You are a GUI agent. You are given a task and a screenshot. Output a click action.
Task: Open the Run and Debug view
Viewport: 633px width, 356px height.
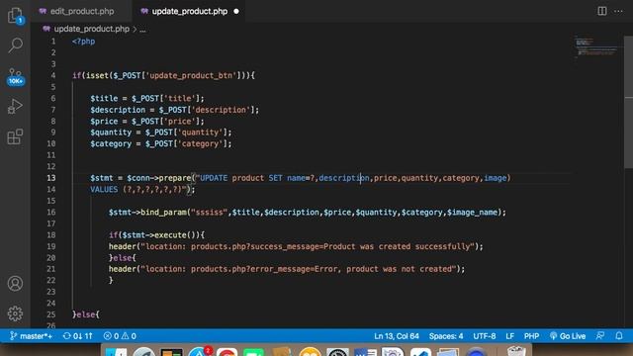[x=16, y=107]
